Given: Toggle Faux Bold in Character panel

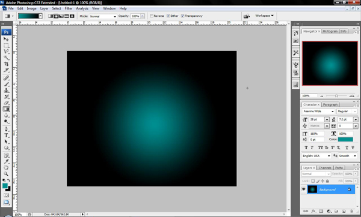Looking at the screenshot, I should 306,147.
